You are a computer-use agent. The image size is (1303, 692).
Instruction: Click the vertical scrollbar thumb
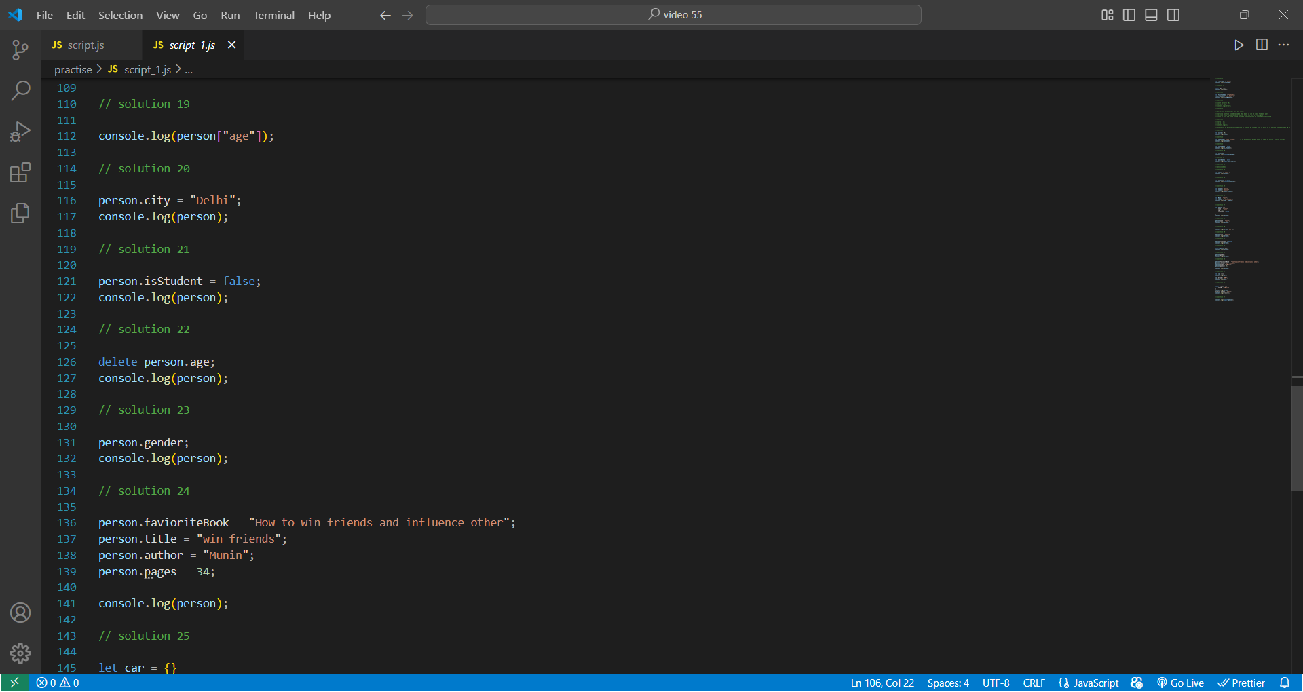pos(1297,438)
